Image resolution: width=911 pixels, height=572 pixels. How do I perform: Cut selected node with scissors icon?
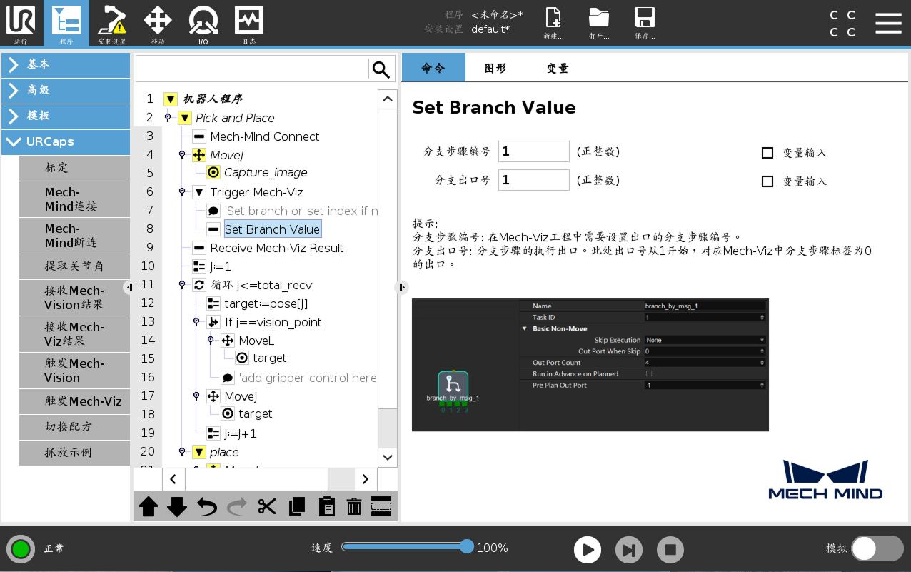point(267,506)
